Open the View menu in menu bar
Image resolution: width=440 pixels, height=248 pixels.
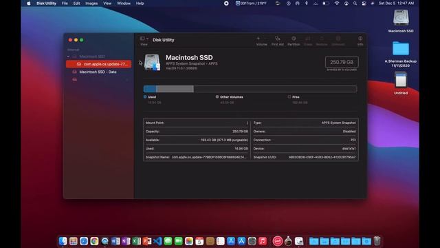(x=107, y=3)
